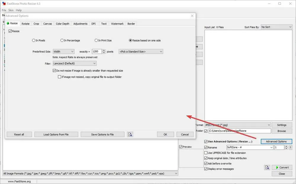The width and height of the screenshot is (296, 184).
Task: Expand the Filter Lanczos3 dropdown
Action: coord(75,63)
